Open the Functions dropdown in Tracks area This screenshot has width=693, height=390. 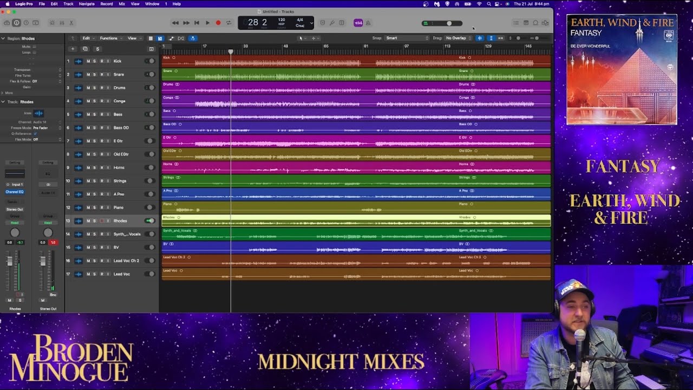[110, 38]
